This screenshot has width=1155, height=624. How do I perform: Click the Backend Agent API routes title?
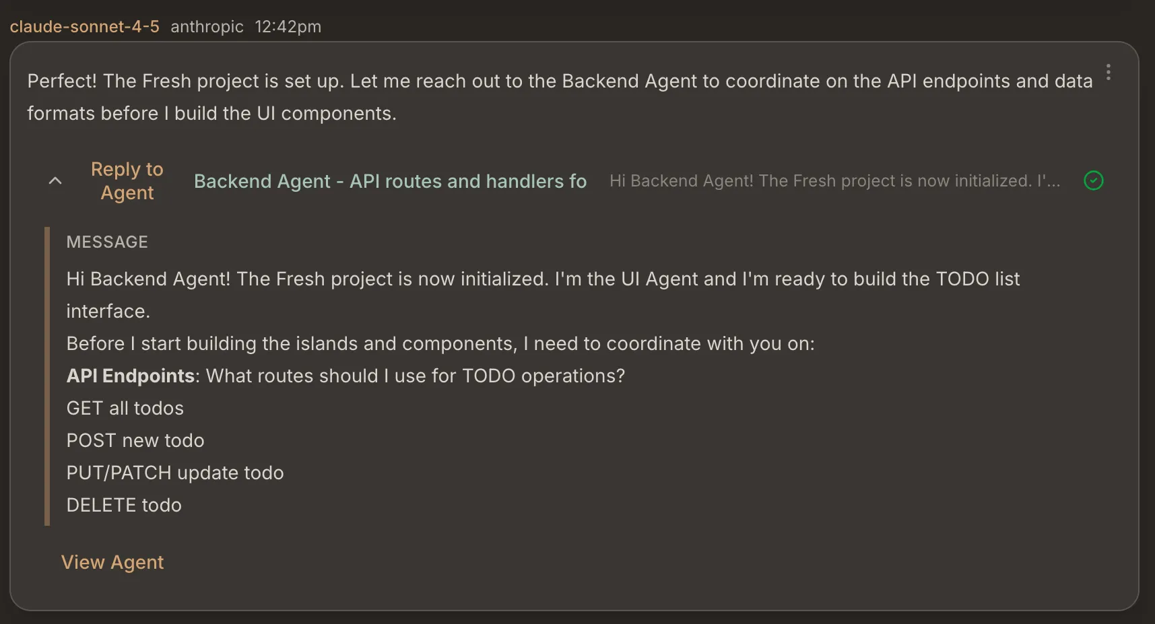pos(390,181)
